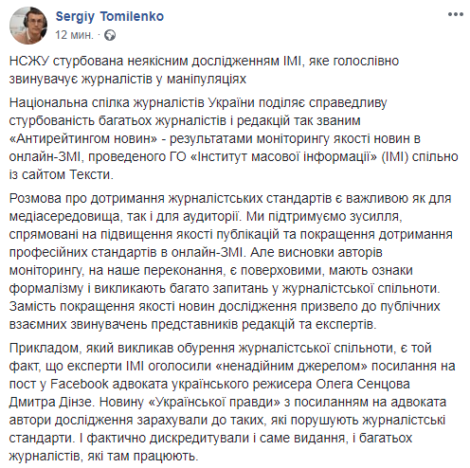Open the post options three-dot menu
Screen dimensions: 470x468
point(456,14)
